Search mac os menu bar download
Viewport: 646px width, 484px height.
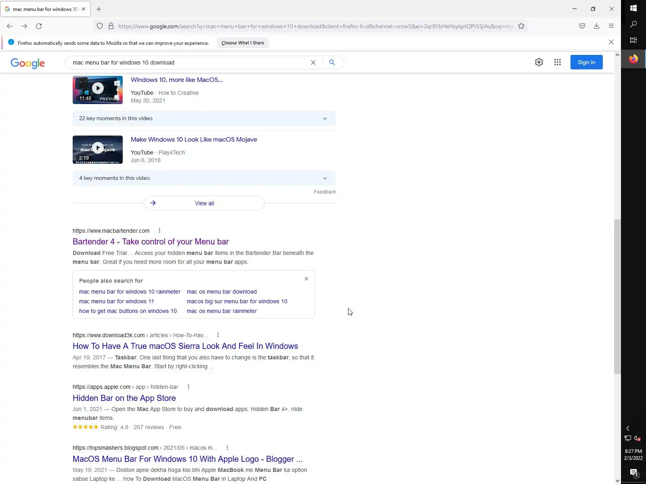pyautogui.click(x=222, y=292)
